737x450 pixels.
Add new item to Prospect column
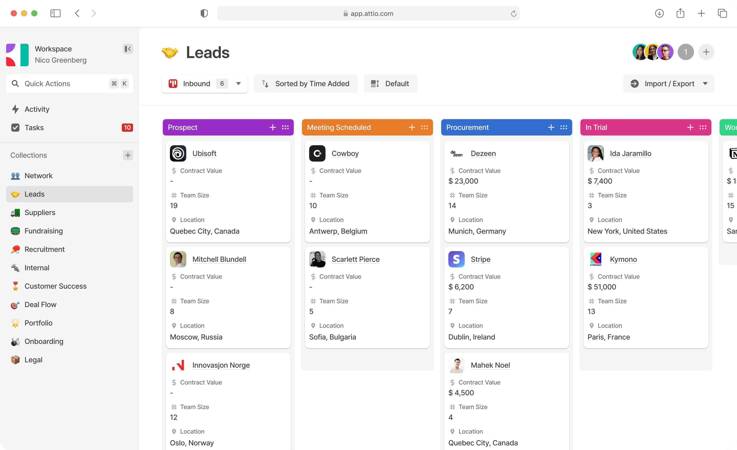point(273,127)
